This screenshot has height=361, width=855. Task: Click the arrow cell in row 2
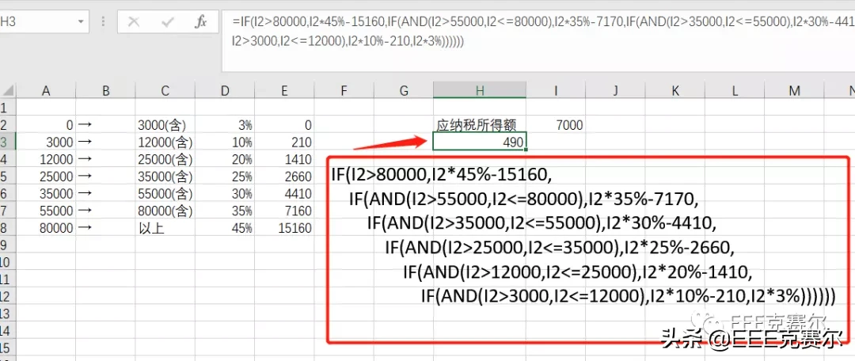tap(106, 125)
